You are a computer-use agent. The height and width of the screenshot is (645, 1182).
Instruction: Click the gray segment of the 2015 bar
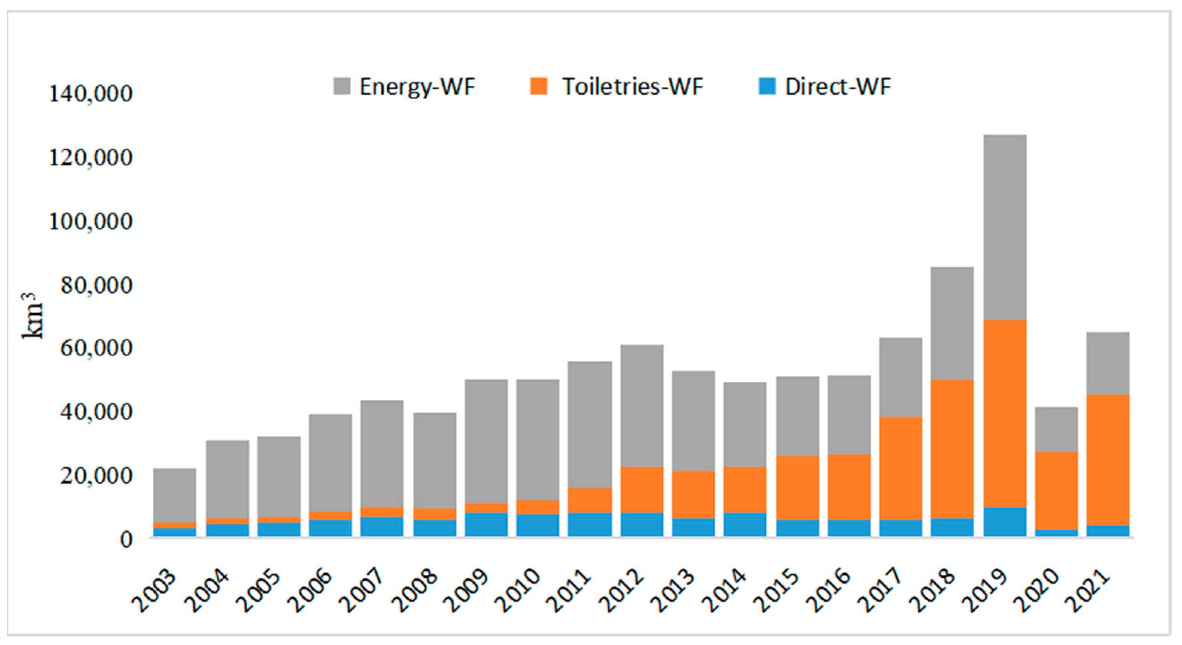point(798,416)
